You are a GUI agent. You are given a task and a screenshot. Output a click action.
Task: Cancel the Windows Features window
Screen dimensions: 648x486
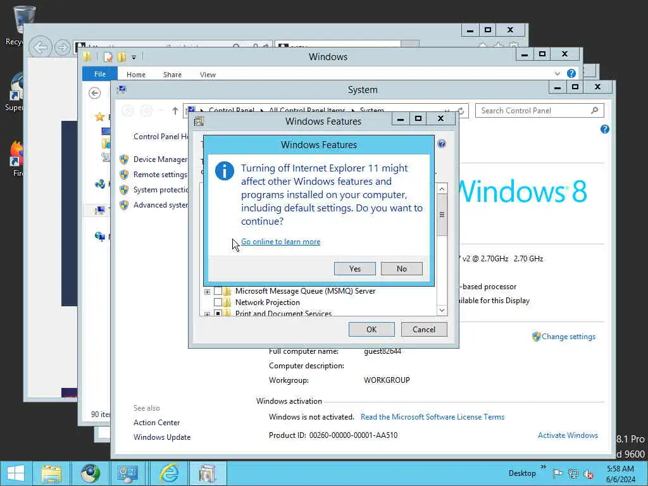click(423, 329)
